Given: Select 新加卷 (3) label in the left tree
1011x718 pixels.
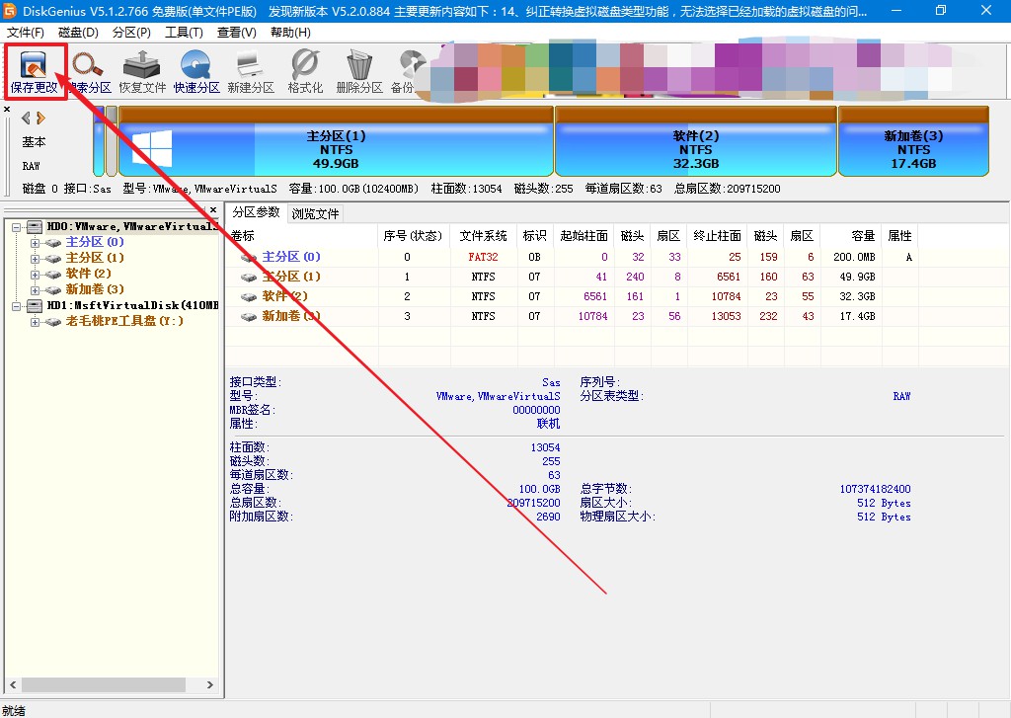Looking at the screenshot, I should coord(95,289).
